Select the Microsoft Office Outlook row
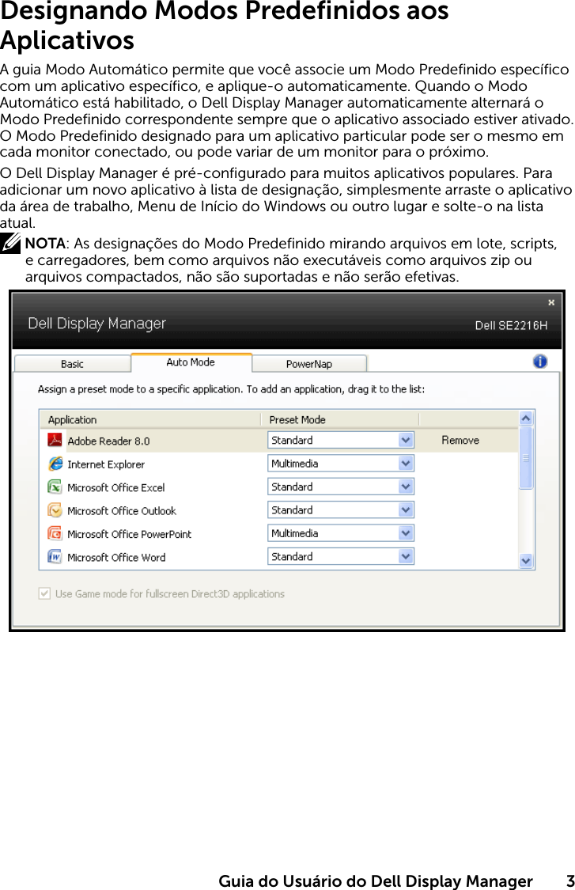Viewport: 575px width, 890px height. click(x=279, y=510)
